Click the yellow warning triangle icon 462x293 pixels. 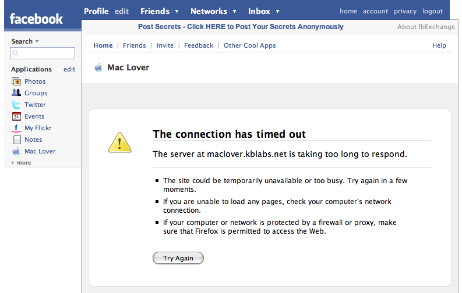point(119,142)
